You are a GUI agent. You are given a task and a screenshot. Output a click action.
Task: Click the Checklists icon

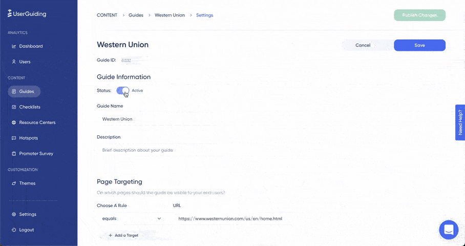tap(14, 107)
